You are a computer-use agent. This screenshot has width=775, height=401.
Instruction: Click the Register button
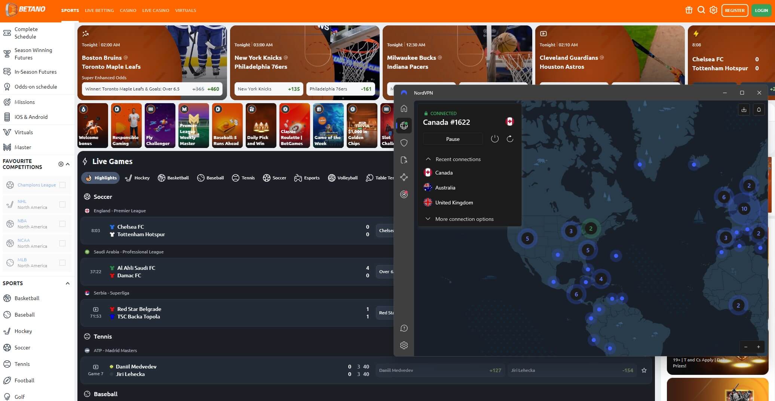tap(735, 10)
